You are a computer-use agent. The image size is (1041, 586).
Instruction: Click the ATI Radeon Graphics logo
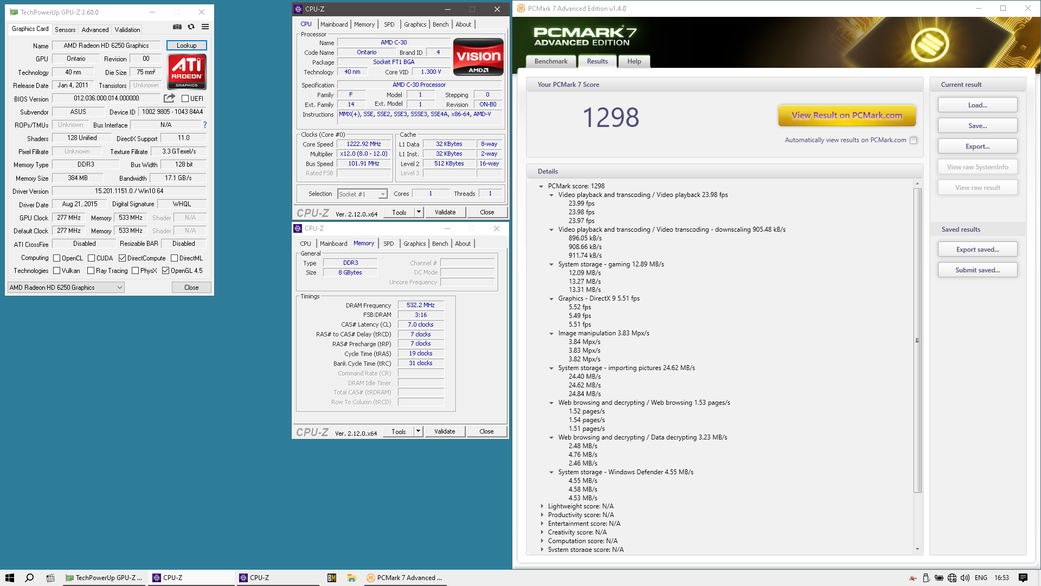click(x=187, y=72)
